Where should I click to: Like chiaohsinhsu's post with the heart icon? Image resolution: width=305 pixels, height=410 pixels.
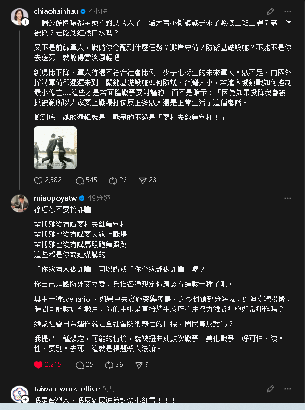38,181
